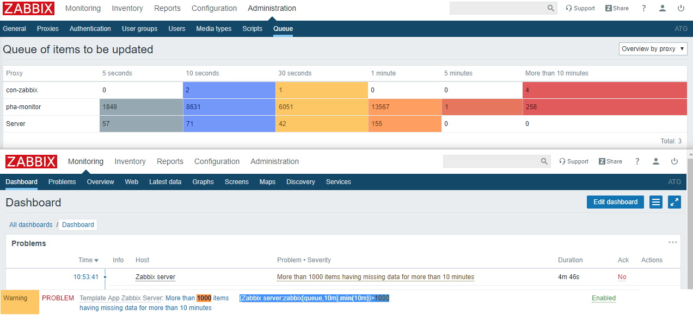
Task: Open dashboard menu via hamburger icon
Action: coord(655,201)
